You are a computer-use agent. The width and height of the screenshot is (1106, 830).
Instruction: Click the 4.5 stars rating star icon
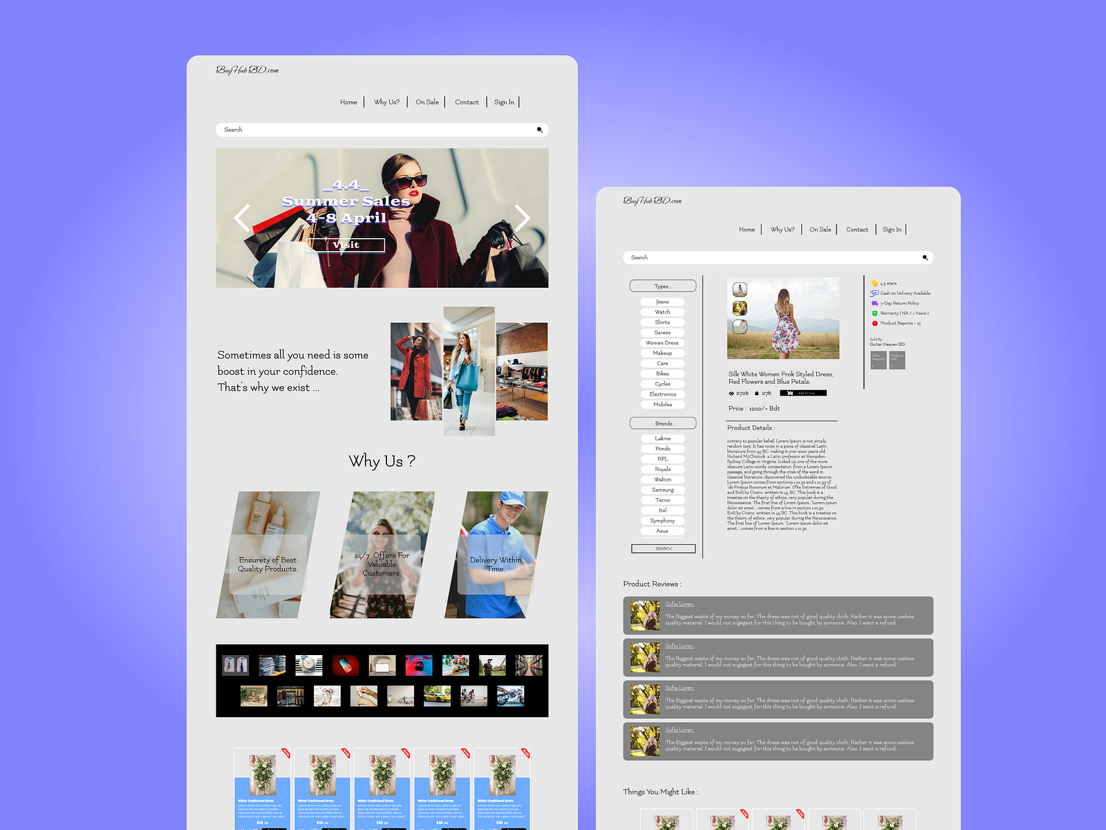874,282
